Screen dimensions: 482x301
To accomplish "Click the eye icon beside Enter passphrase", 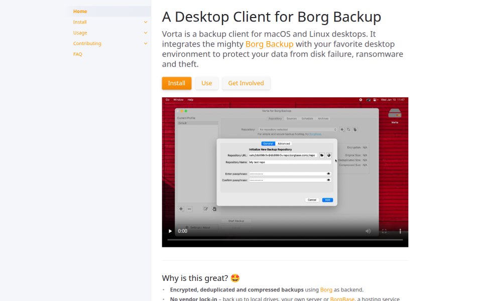I will click(x=328, y=174).
